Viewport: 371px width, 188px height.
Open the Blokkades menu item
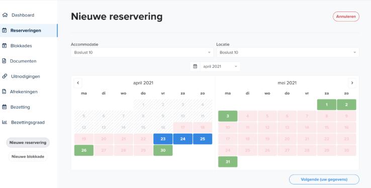pyautogui.click(x=21, y=46)
